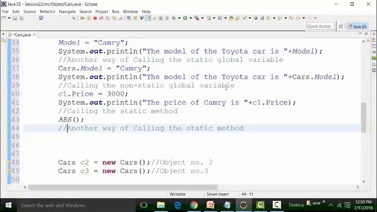Screen dimensions: 377x212
Task: Expand the Previous Annotation dropdown arrow
Action: (286, 18)
